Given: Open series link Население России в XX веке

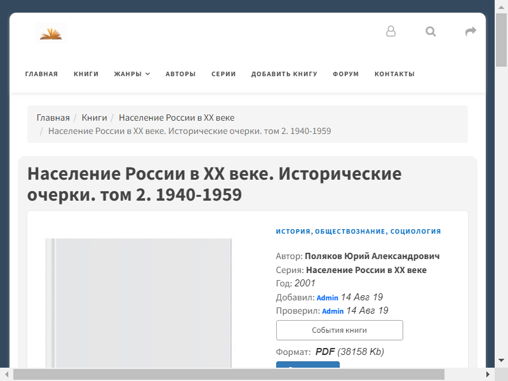Looking at the screenshot, I should coord(366,270).
